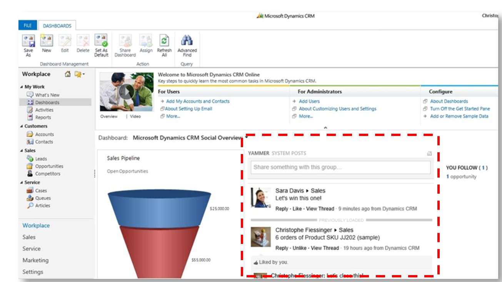Open the FILE tab
This screenshot has height=282, width=502.
tap(28, 25)
